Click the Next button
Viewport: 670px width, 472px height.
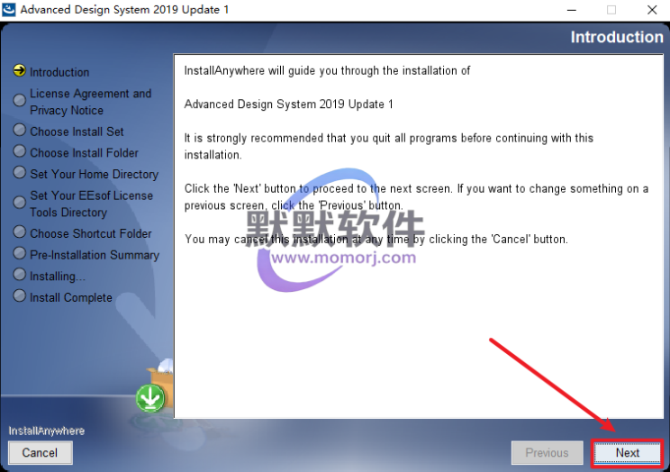pyautogui.click(x=627, y=453)
